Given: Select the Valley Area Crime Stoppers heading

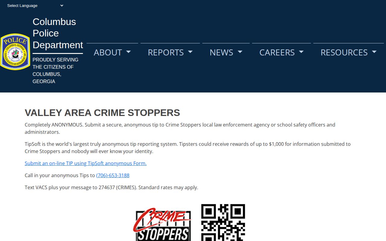Looking at the screenshot, I should tap(102, 113).
